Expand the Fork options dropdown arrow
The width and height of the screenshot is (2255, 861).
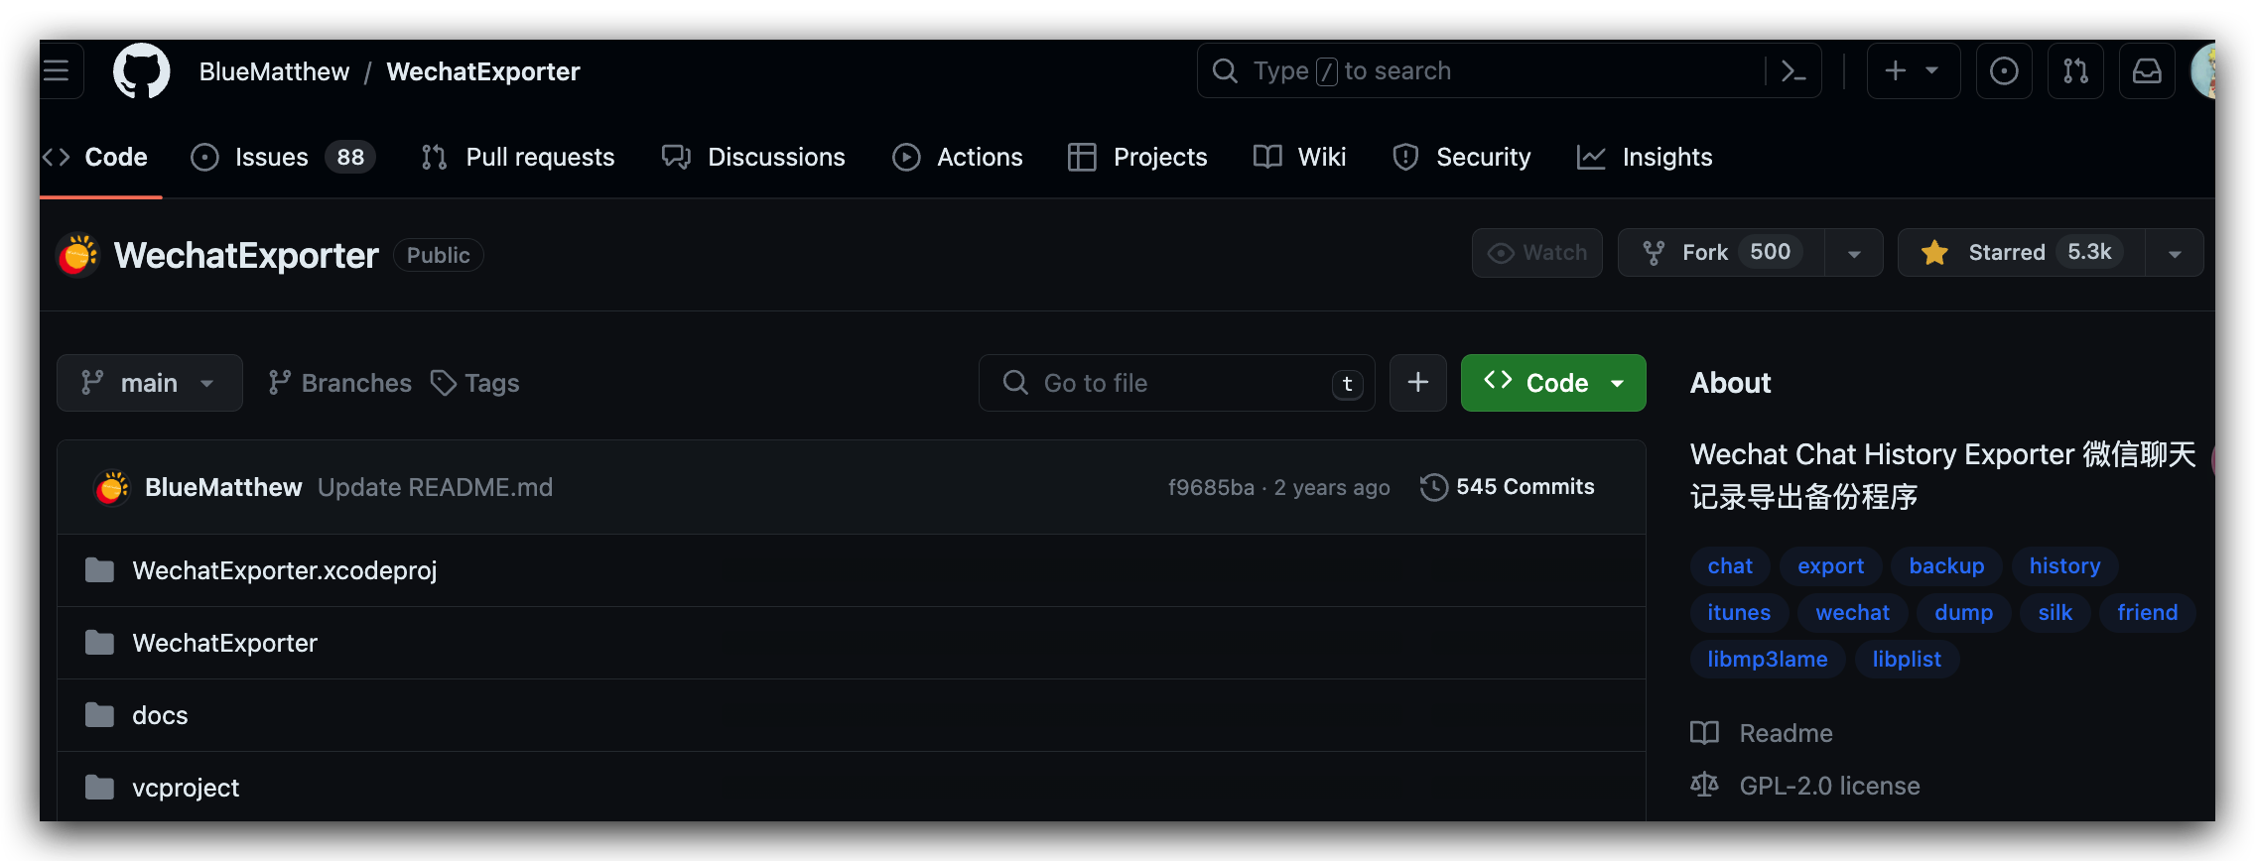(x=1854, y=253)
